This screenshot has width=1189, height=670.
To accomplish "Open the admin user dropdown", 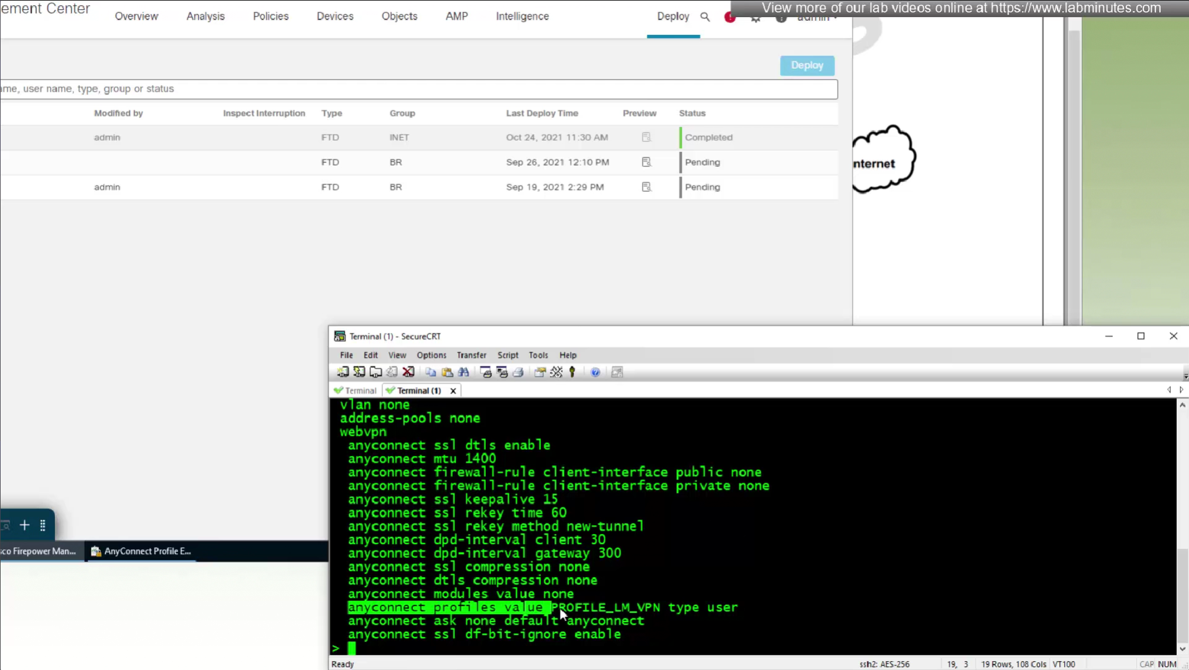I will [817, 19].
